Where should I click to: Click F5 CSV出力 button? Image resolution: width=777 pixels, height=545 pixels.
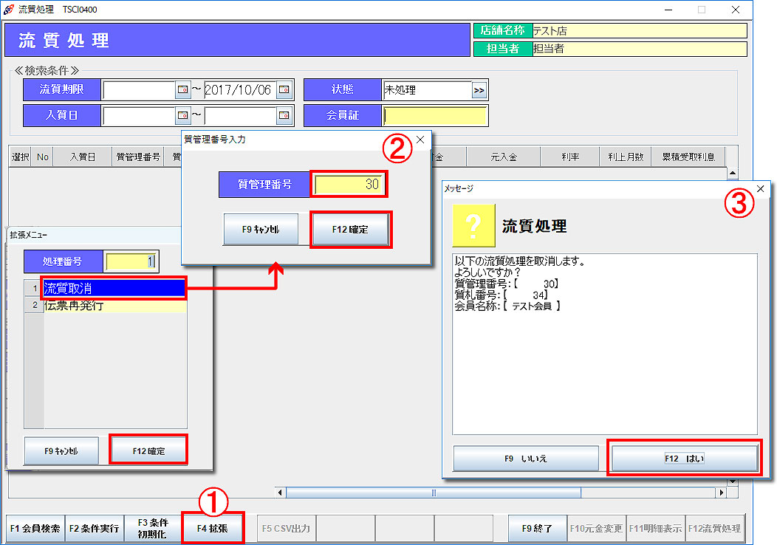coord(286,529)
